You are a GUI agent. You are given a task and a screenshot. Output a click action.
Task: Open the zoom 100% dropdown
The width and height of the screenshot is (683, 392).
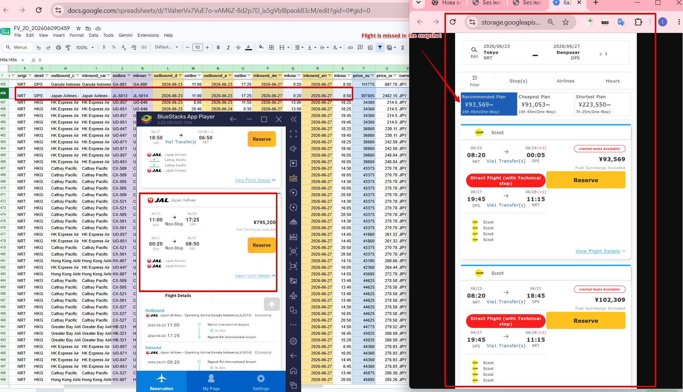pos(85,47)
